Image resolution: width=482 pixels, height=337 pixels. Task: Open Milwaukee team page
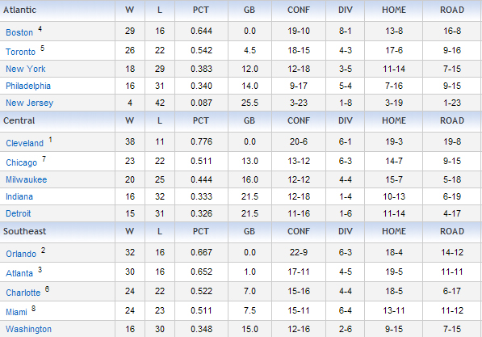pos(27,179)
